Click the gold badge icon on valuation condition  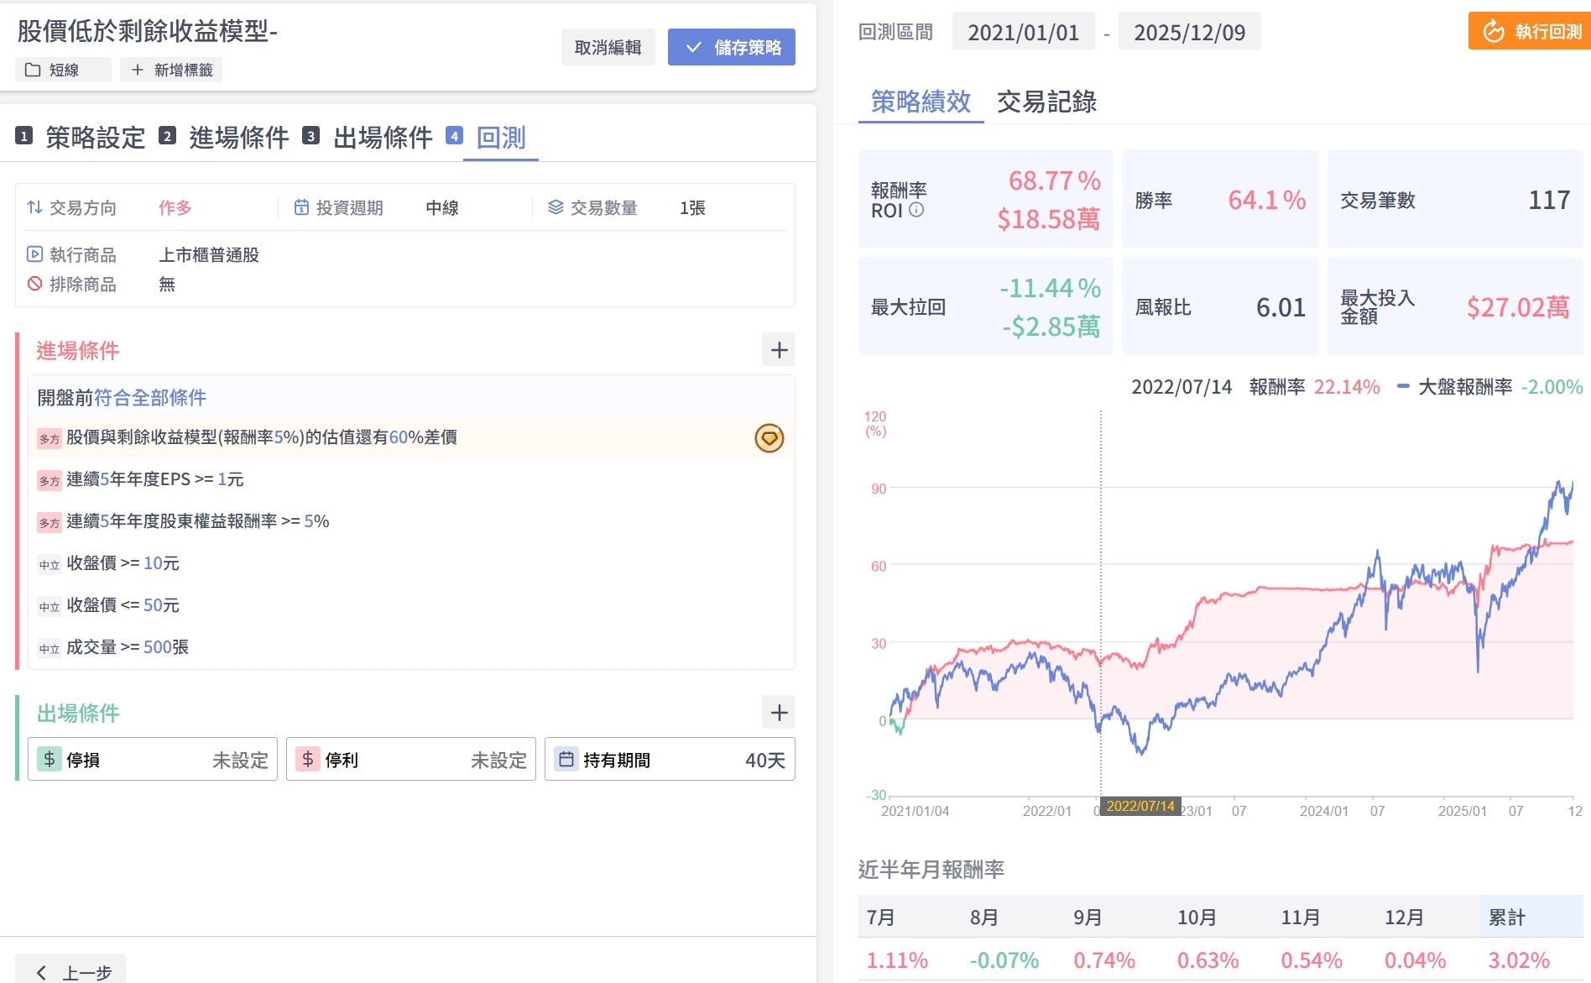point(769,438)
